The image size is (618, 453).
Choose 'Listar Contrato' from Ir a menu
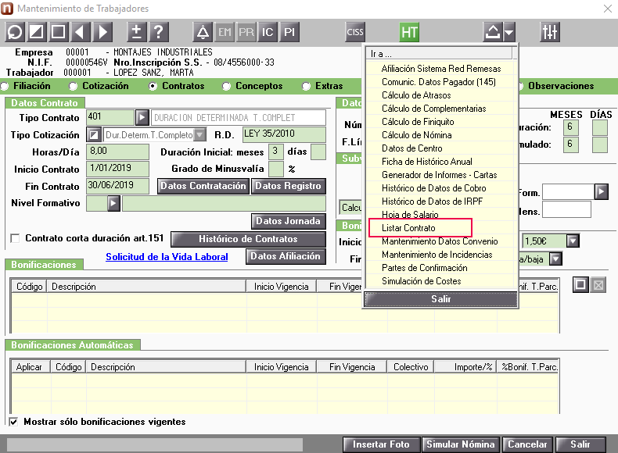click(408, 228)
